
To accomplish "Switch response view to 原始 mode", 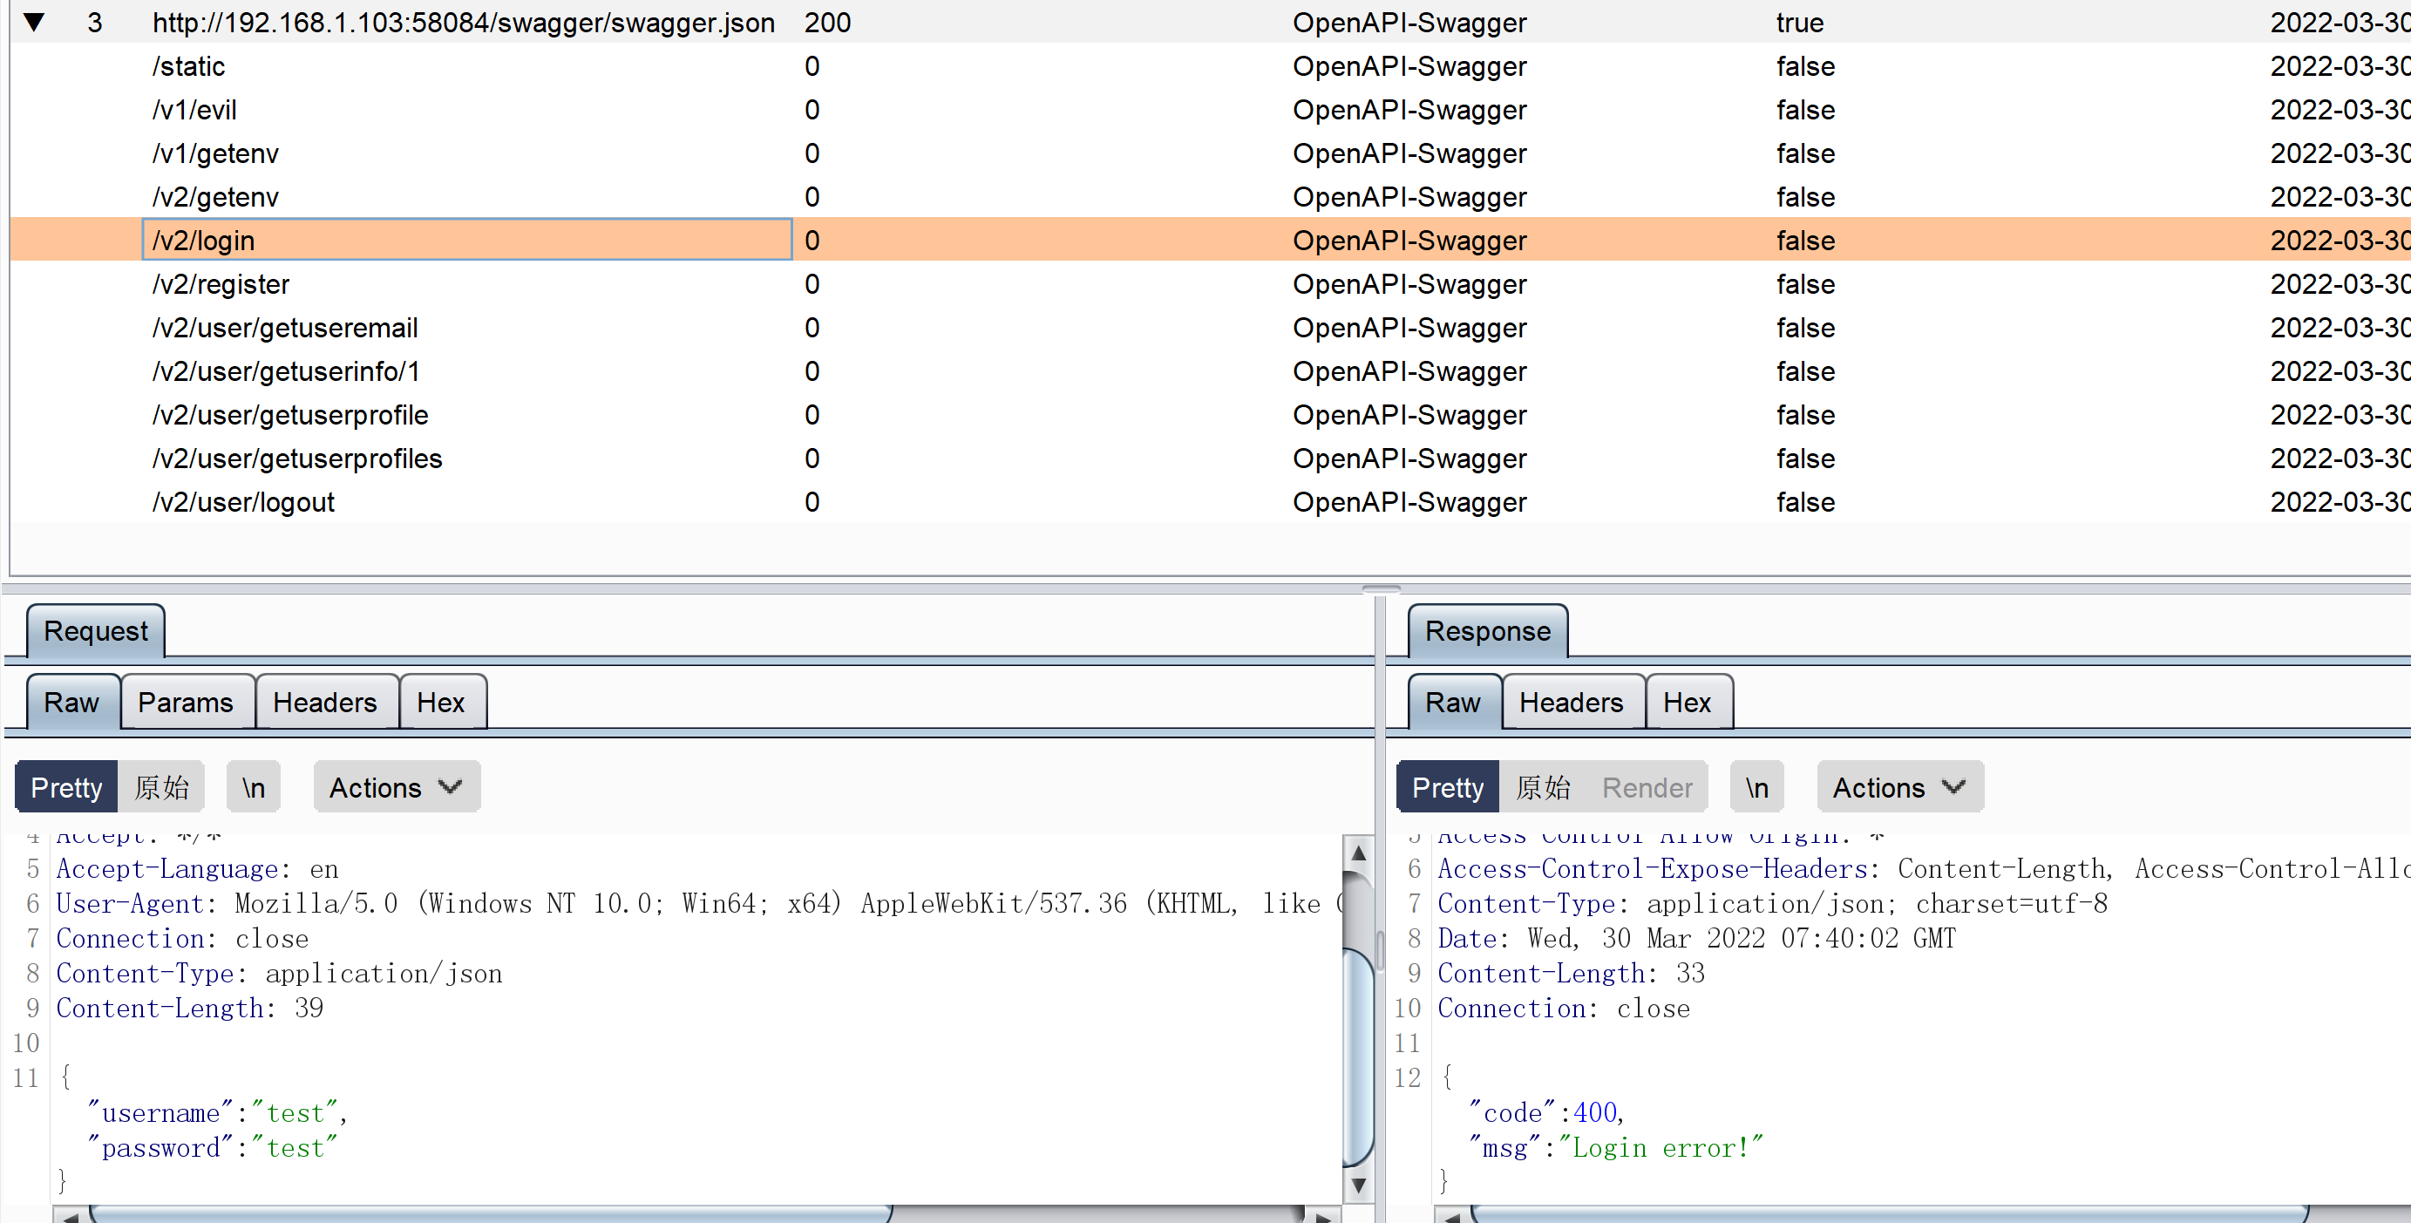I will tap(1543, 787).
